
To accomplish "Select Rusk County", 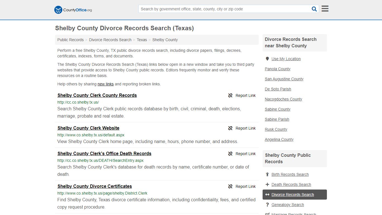I will (x=276, y=129).
